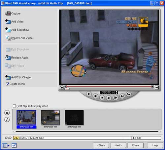Click the Replace Audio option

17,57
